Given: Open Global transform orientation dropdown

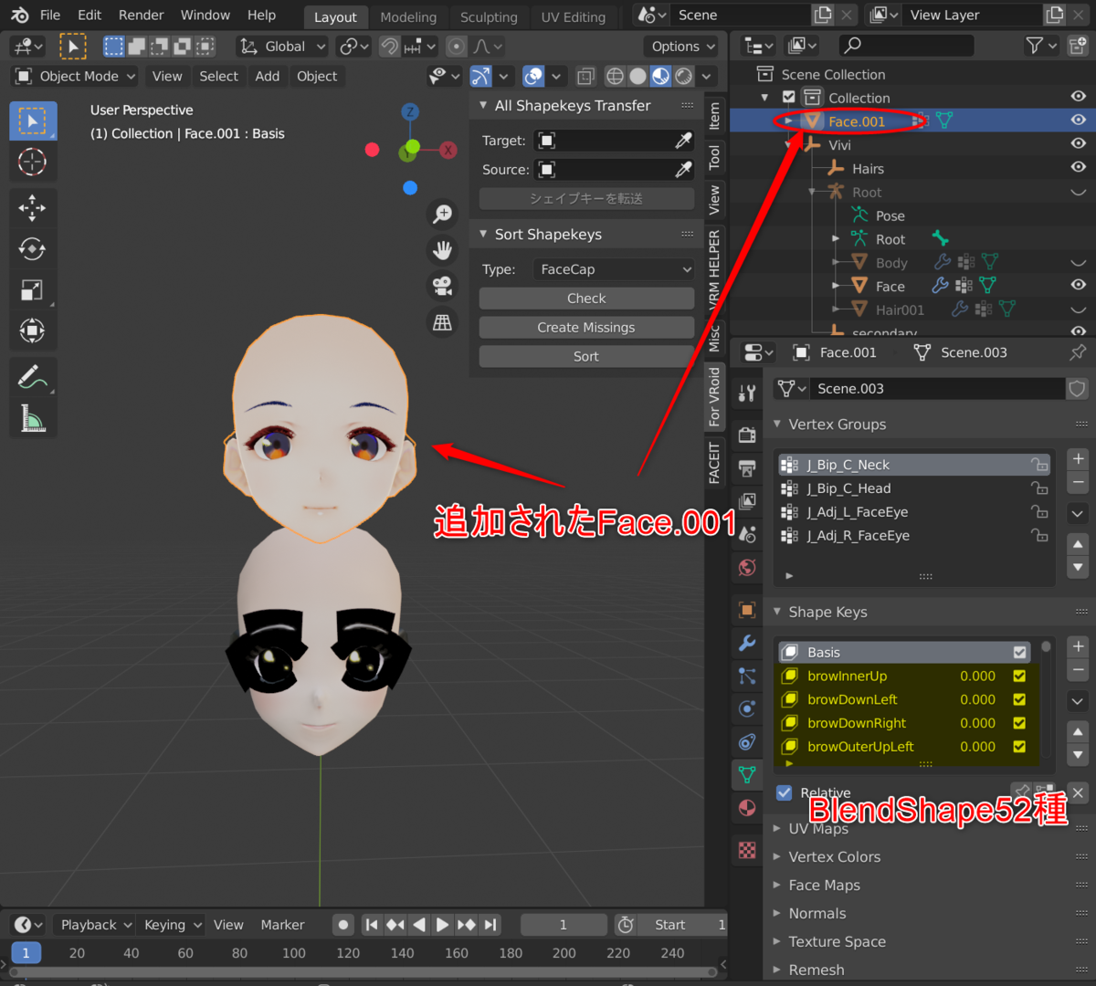Looking at the screenshot, I should (282, 47).
